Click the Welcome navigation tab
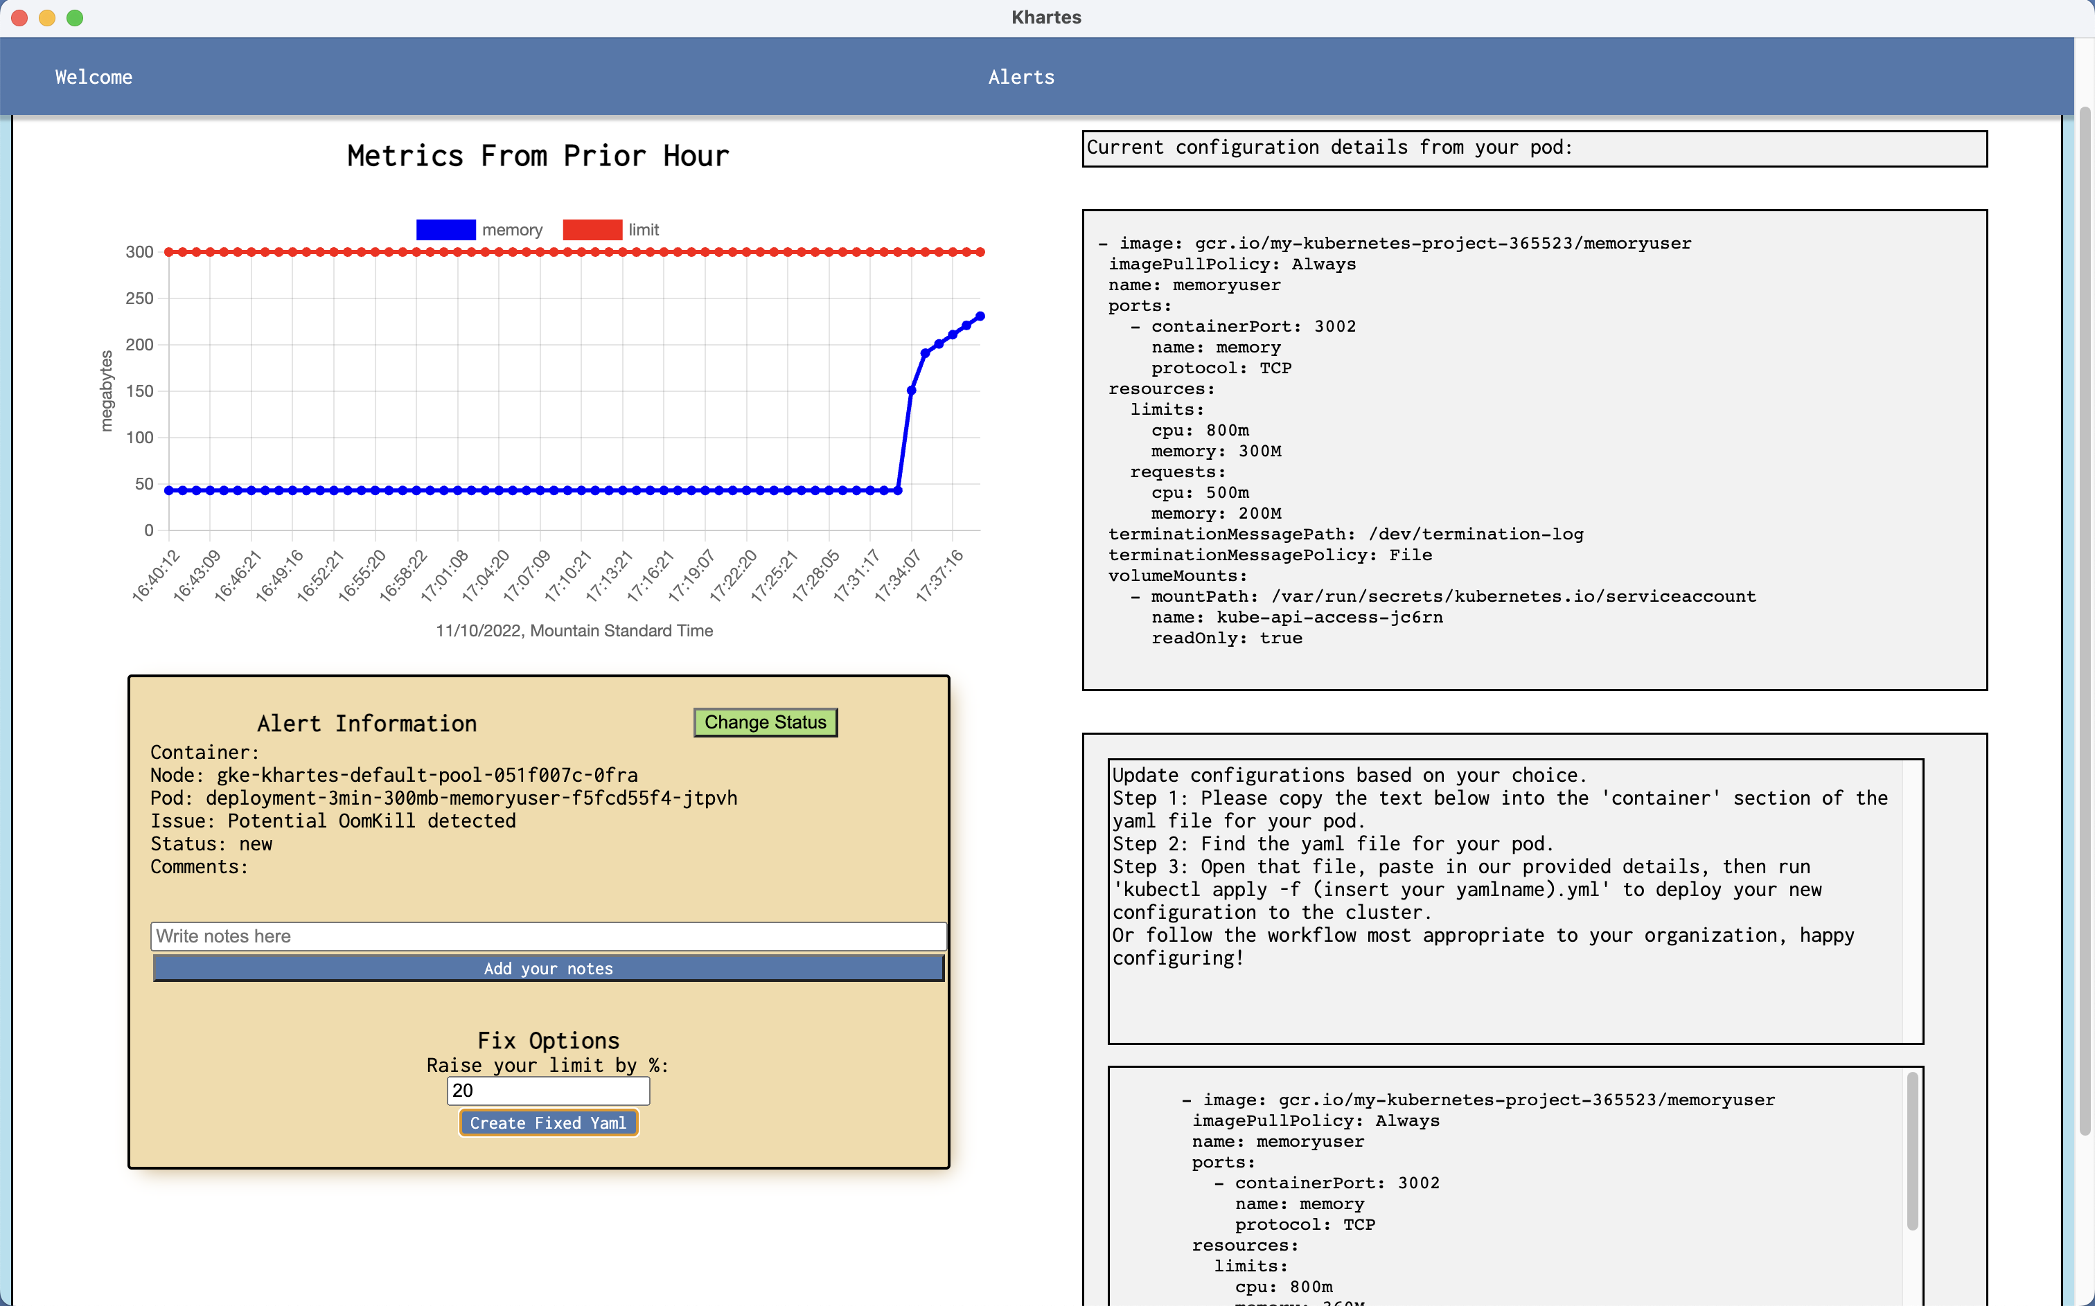 (94, 77)
